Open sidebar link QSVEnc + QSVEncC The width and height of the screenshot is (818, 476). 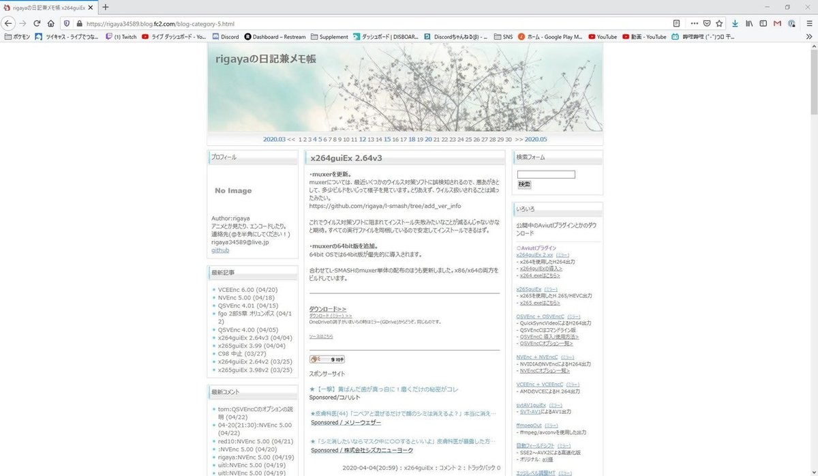(x=540, y=316)
